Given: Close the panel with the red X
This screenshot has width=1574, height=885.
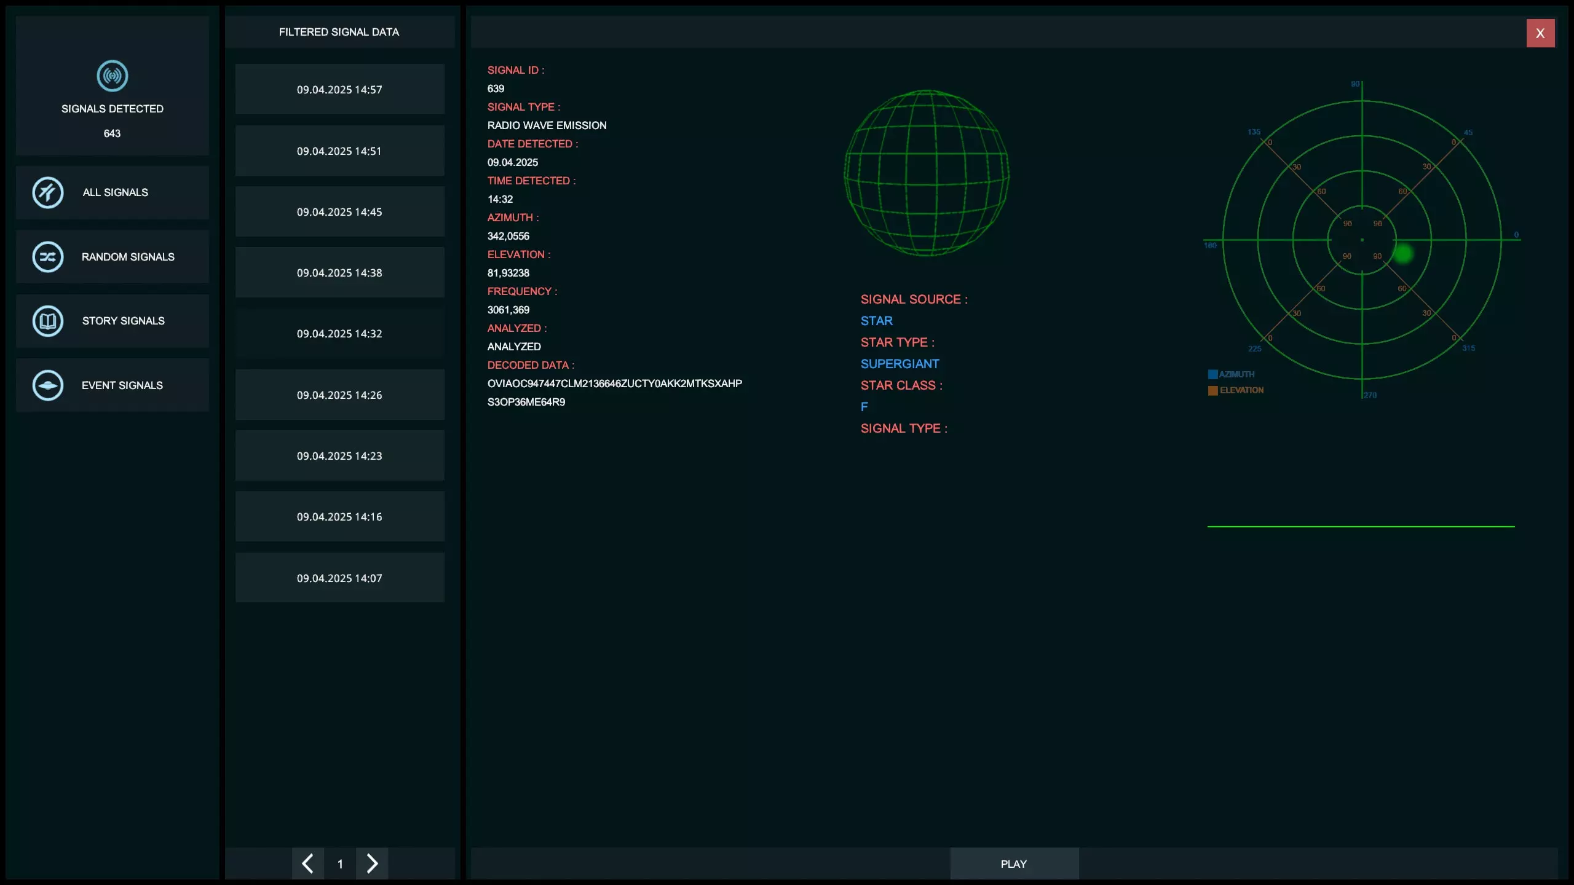Looking at the screenshot, I should click(x=1540, y=33).
